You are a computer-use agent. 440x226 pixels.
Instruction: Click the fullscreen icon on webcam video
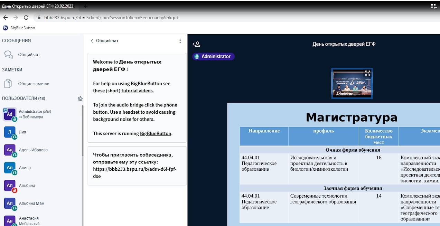[367, 73]
